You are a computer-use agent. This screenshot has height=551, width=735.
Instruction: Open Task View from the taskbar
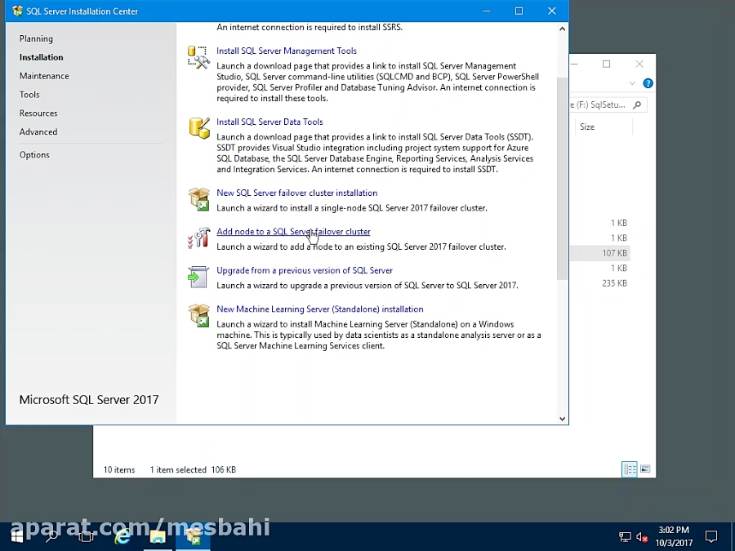click(x=86, y=536)
